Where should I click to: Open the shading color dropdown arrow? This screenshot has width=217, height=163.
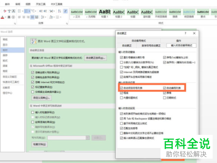click(x=54, y=17)
